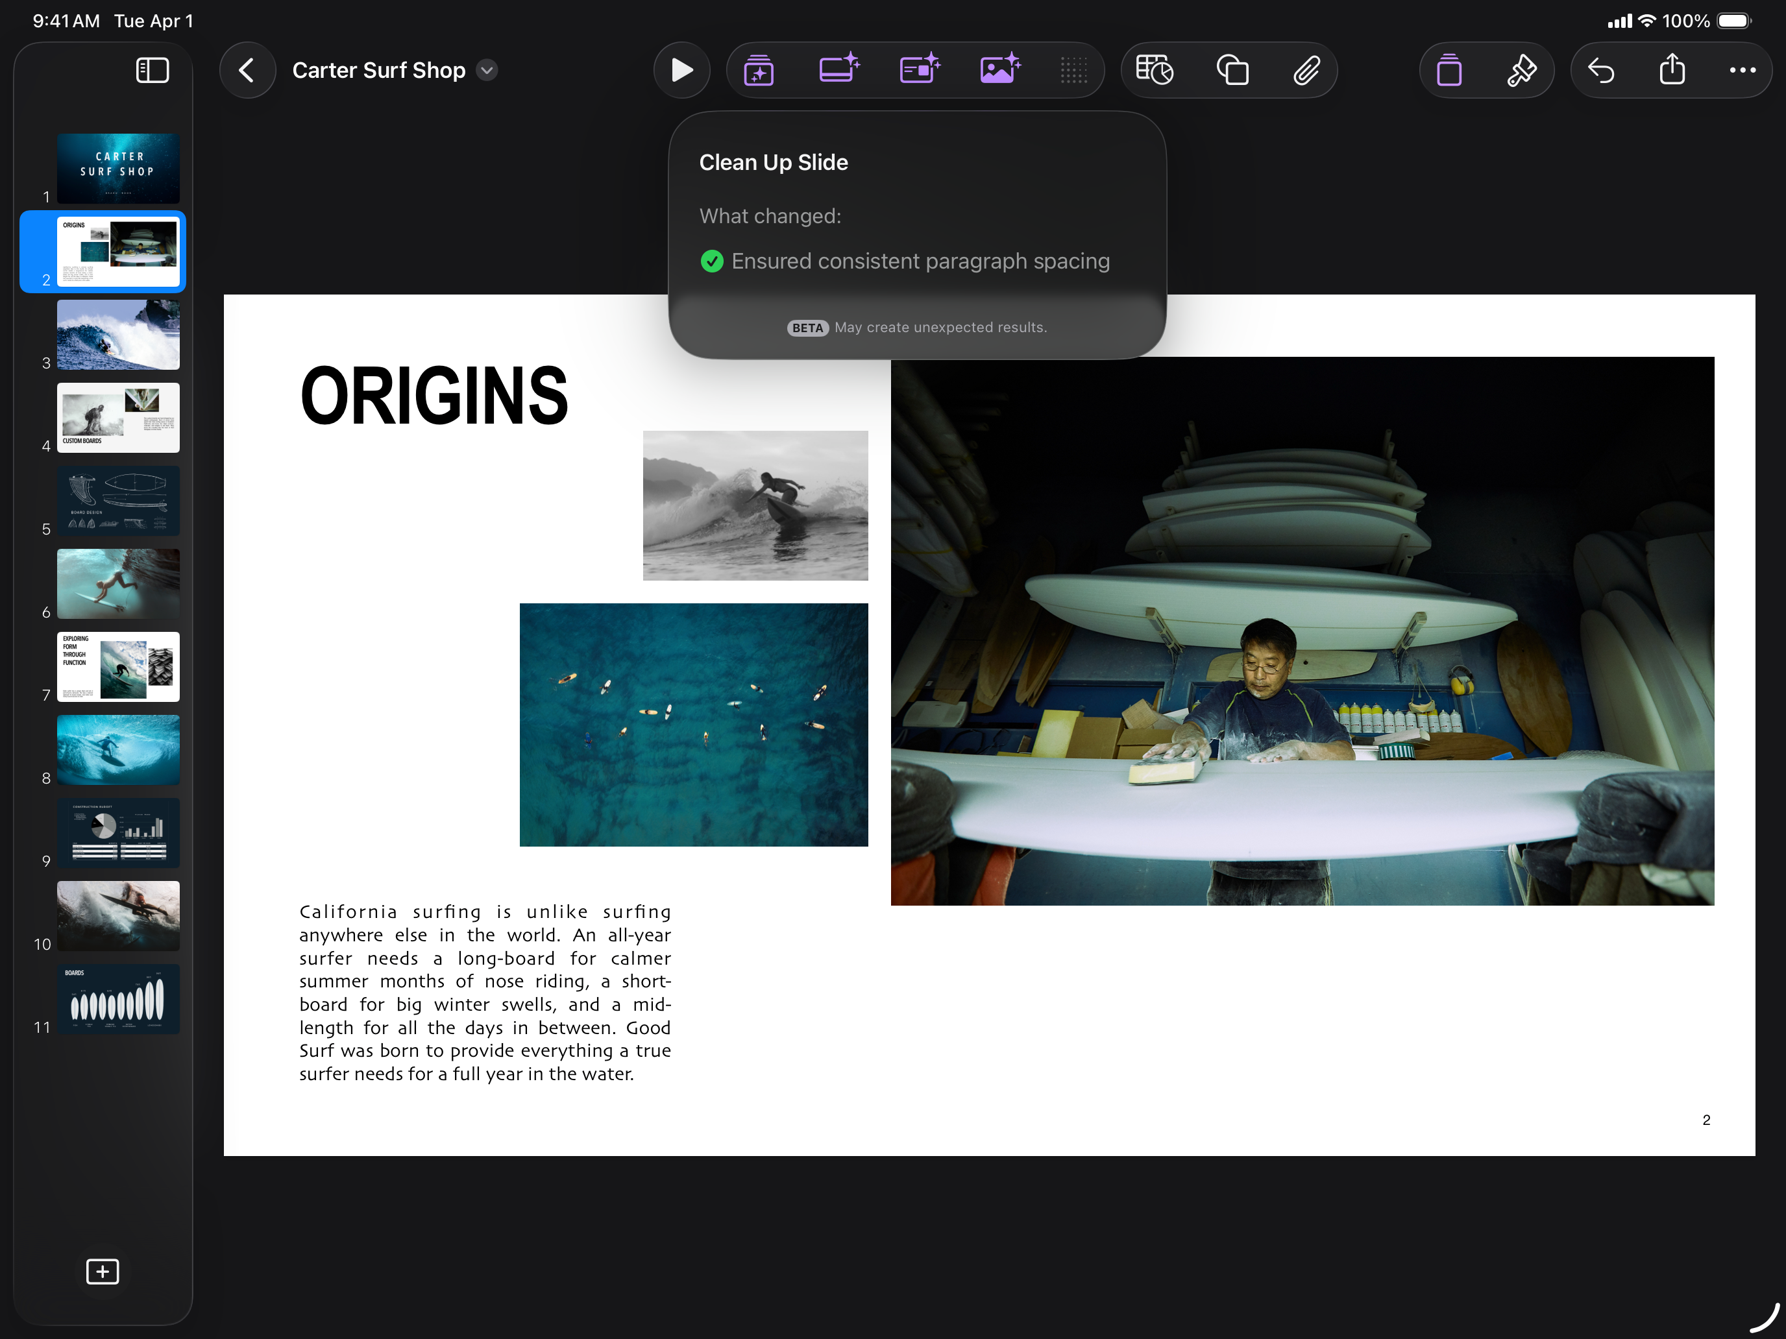Open the share menu

coord(1672,69)
